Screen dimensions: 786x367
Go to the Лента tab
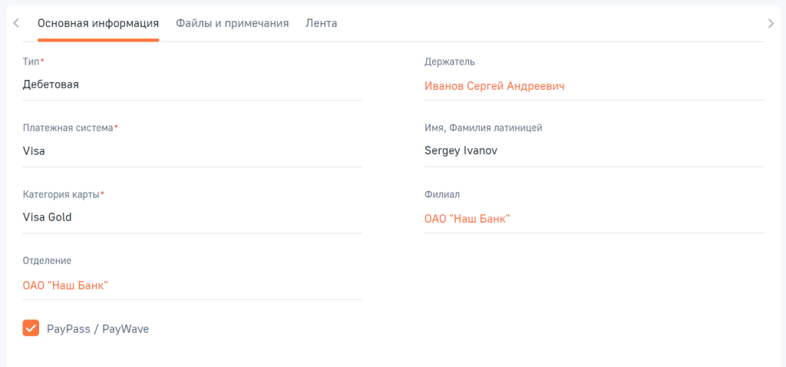321,23
